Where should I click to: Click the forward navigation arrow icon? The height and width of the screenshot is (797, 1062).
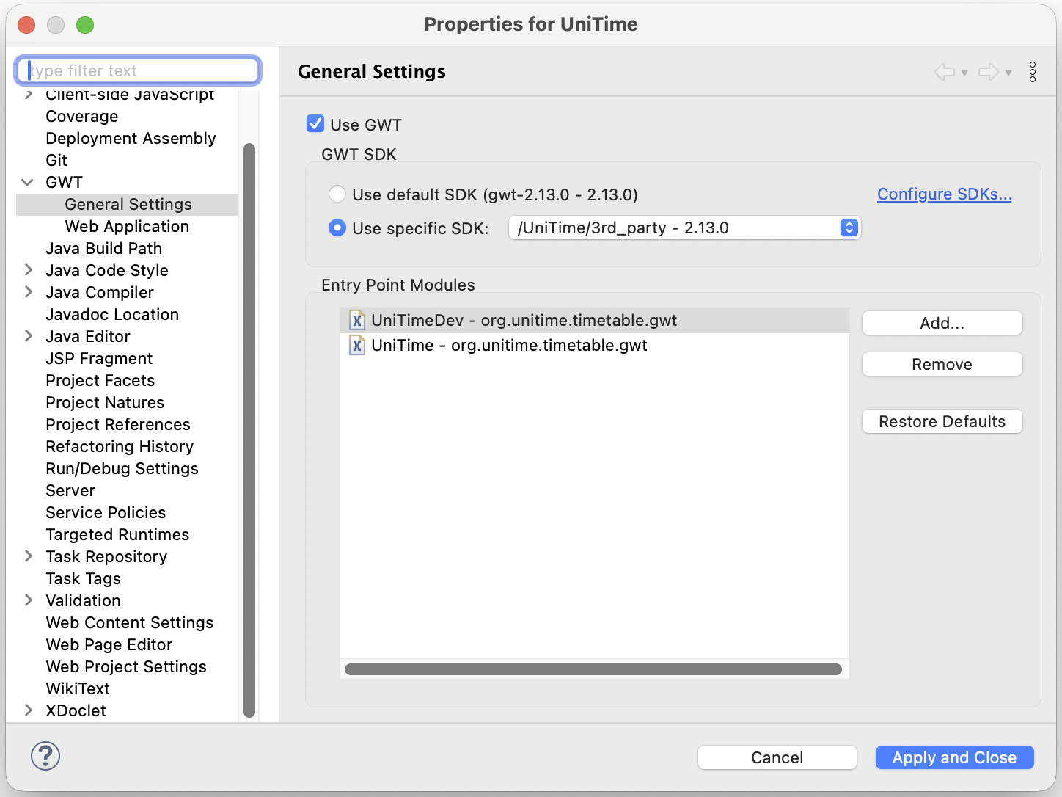coord(989,72)
